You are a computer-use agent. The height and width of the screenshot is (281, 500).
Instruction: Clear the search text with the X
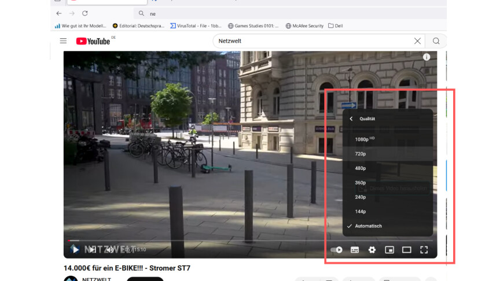(417, 41)
